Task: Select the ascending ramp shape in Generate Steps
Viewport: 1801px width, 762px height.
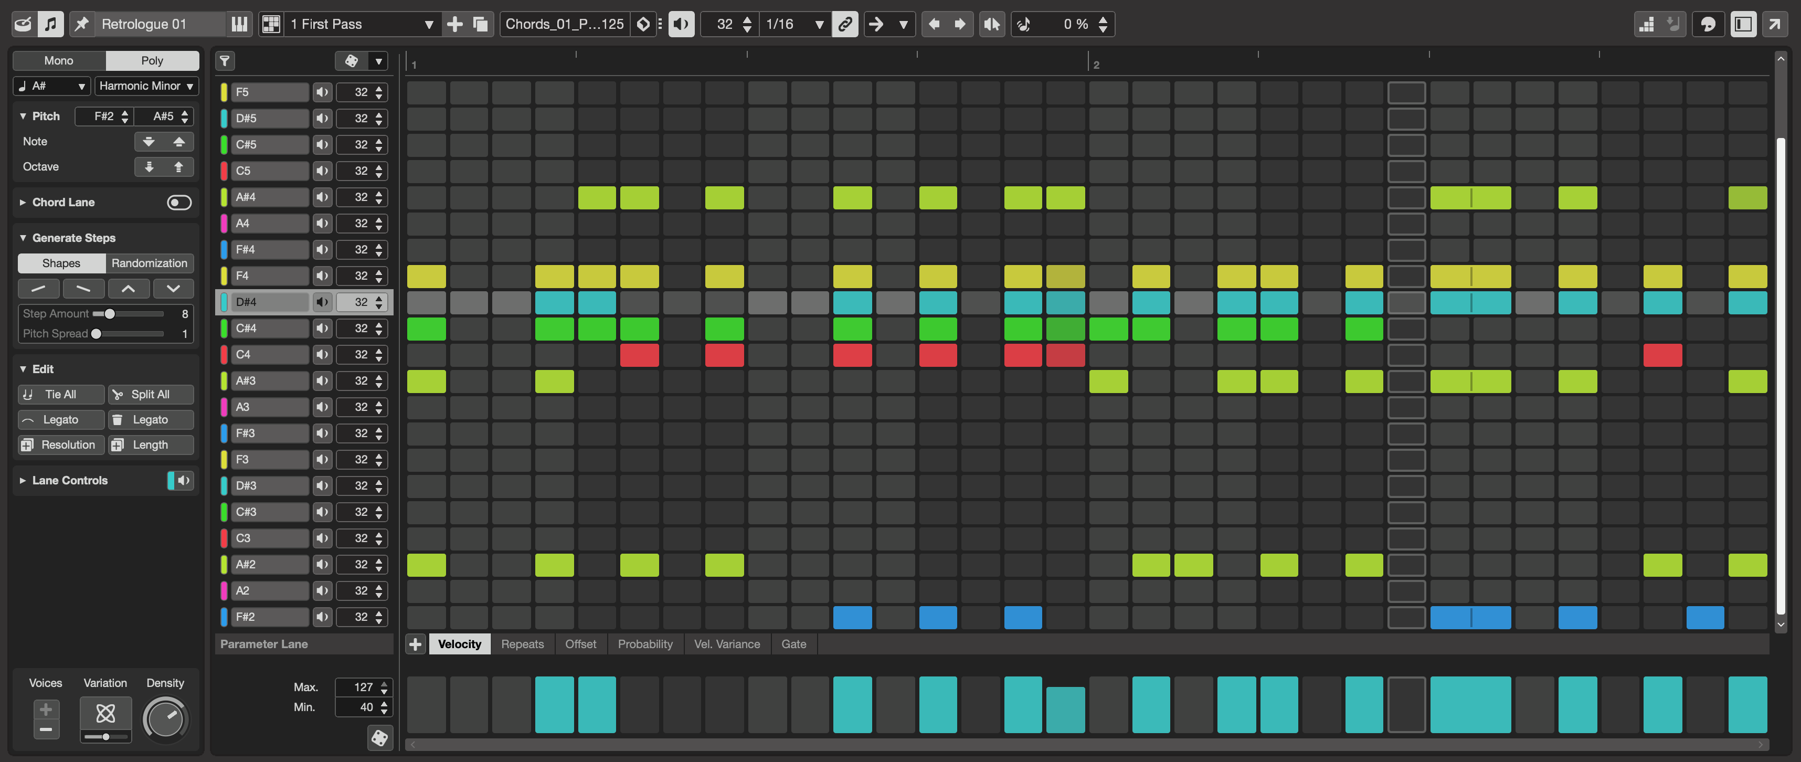Action: (x=39, y=288)
